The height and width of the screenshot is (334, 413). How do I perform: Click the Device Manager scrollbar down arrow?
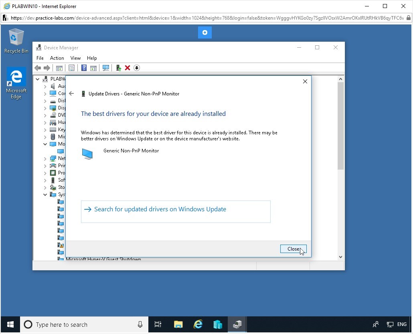[x=340, y=257]
